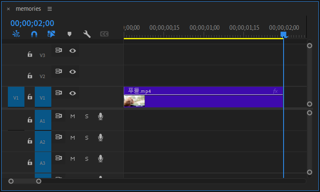
Task: Toggle lock on track V2
Action: coord(30,76)
